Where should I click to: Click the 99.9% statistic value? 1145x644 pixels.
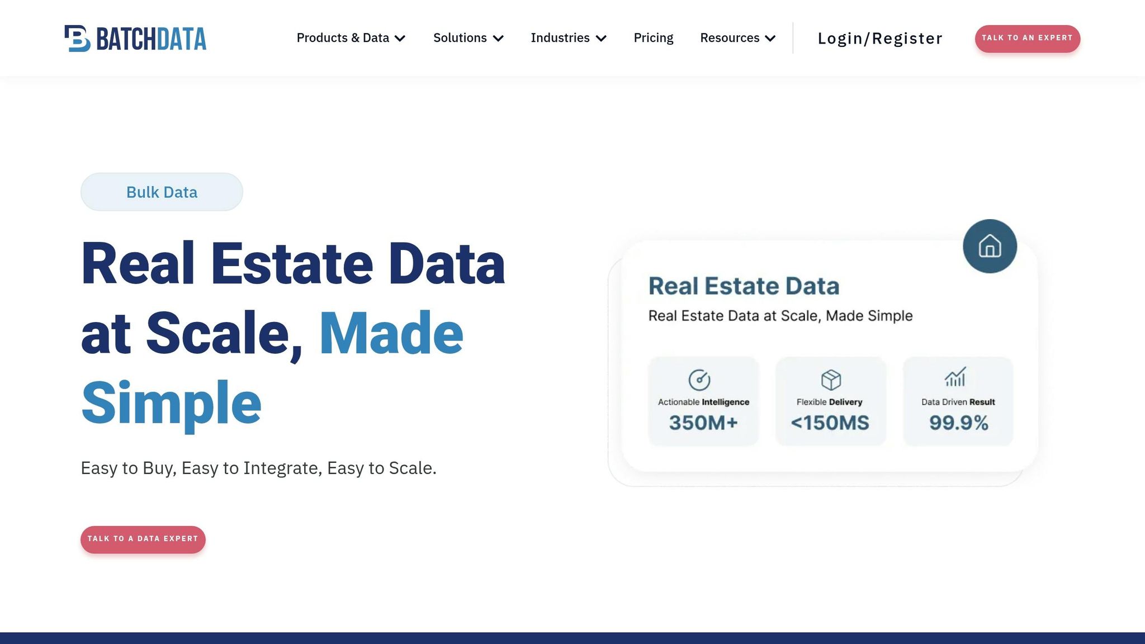958,423
